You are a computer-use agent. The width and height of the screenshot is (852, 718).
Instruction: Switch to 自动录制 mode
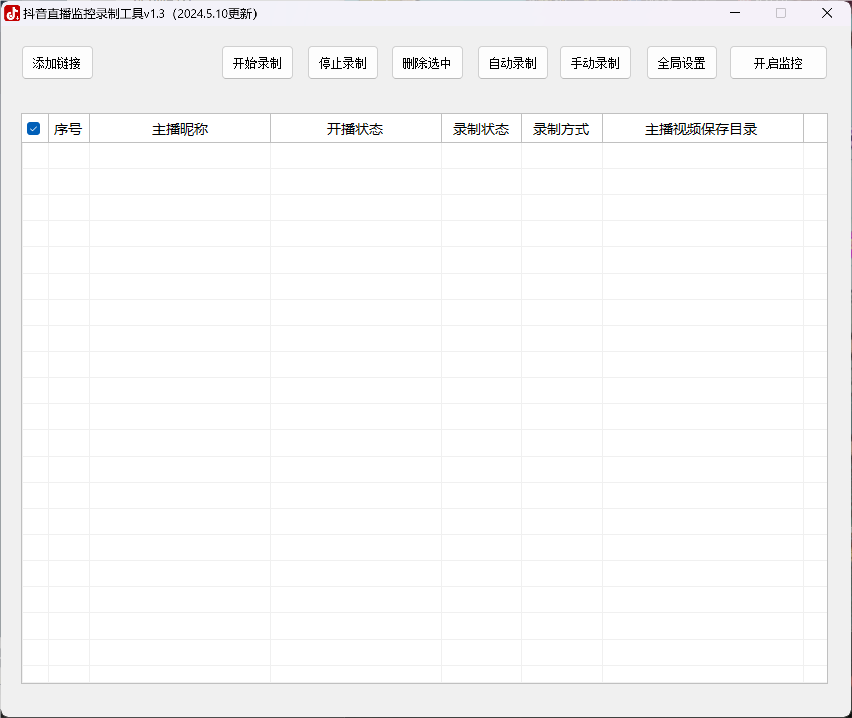[513, 63]
